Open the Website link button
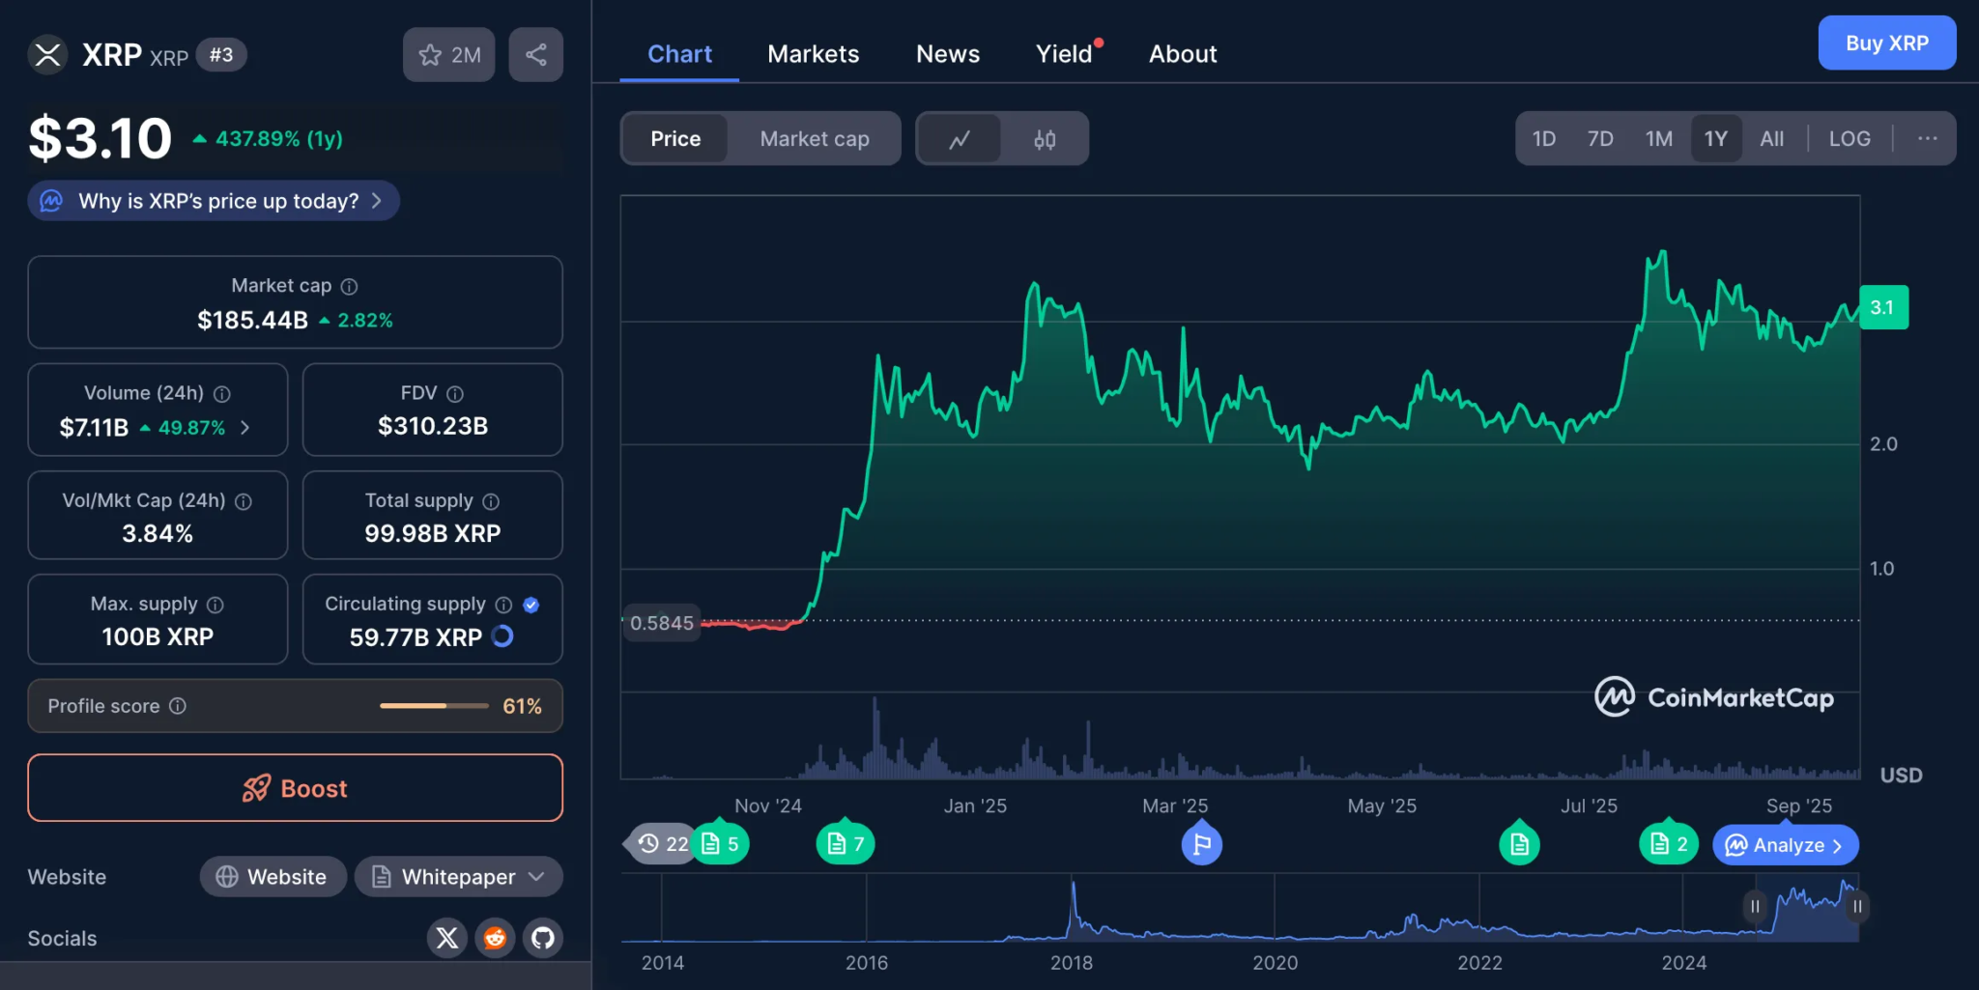The image size is (1979, 990). click(x=273, y=877)
